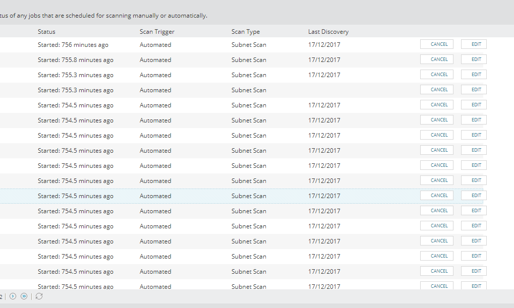Sort by the Scan Trigger column header
Screen dimensions: 514x308
pyautogui.click(x=157, y=32)
